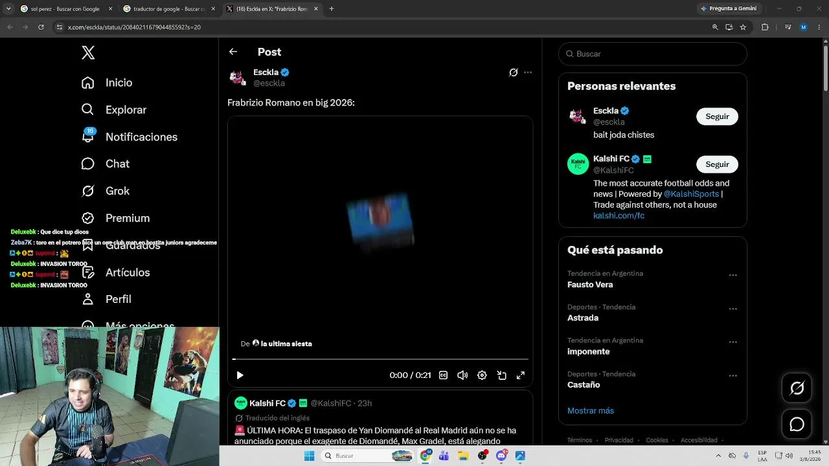This screenshot has width=829, height=466.
Task: Follow Kalshi FC with the Seguir button
Action: point(717,164)
